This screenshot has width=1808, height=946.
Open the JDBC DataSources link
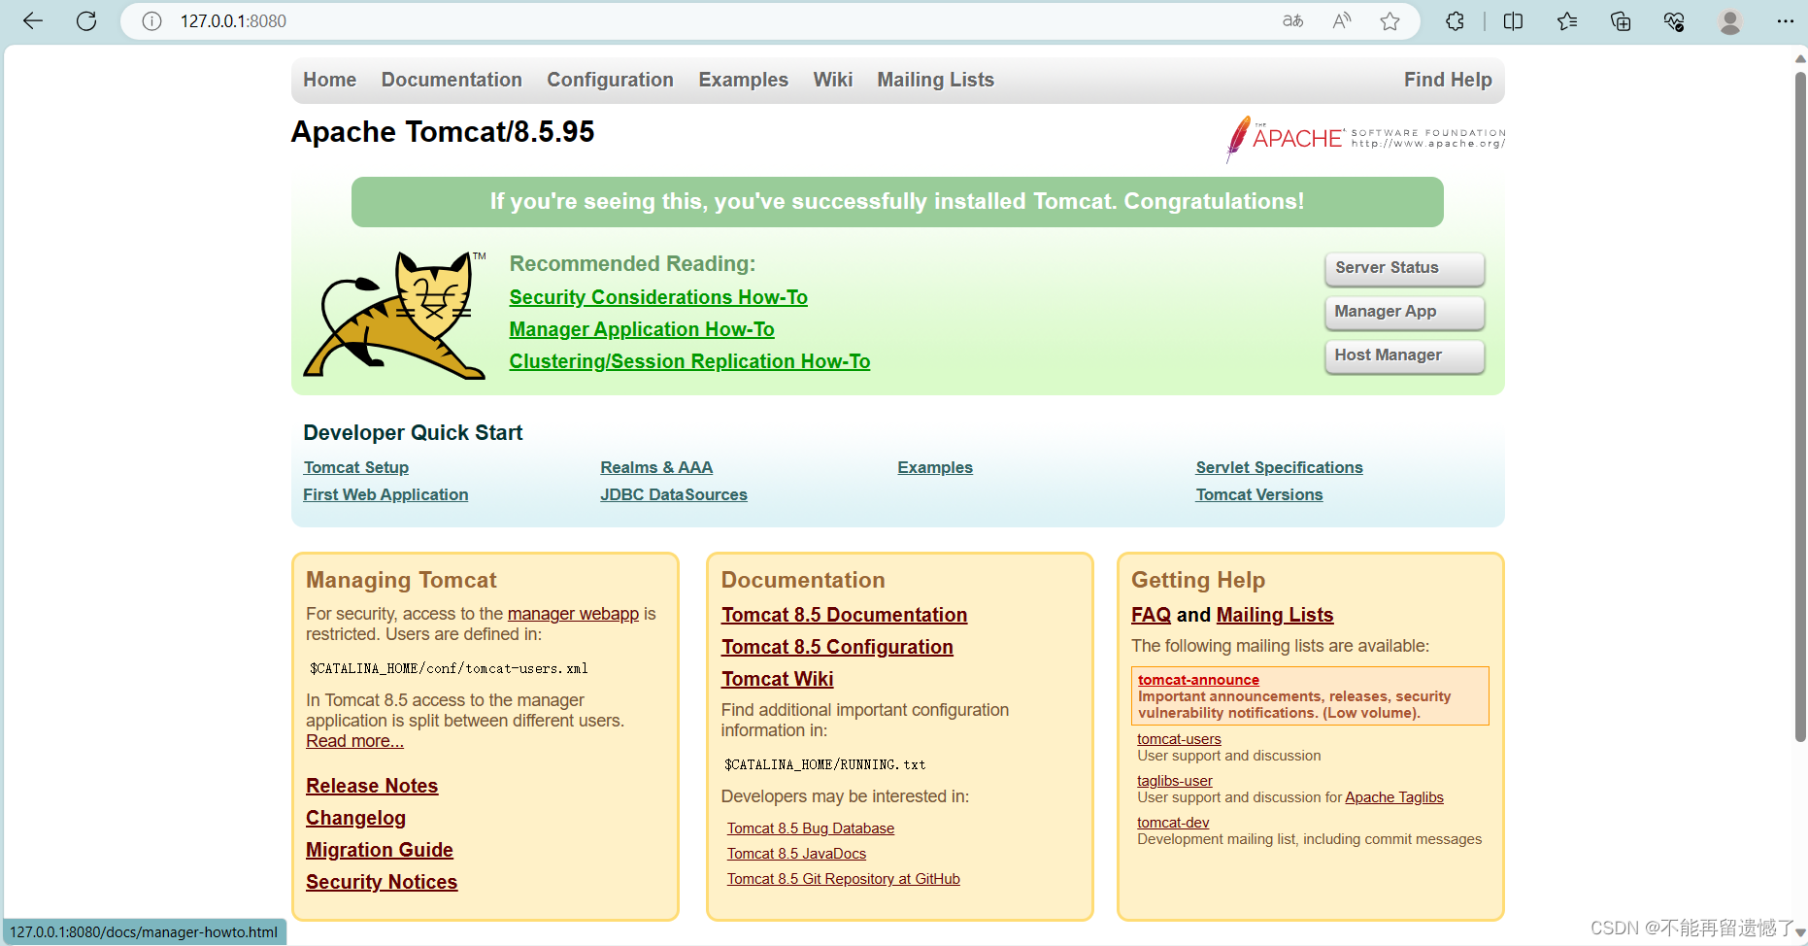[x=674, y=494]
